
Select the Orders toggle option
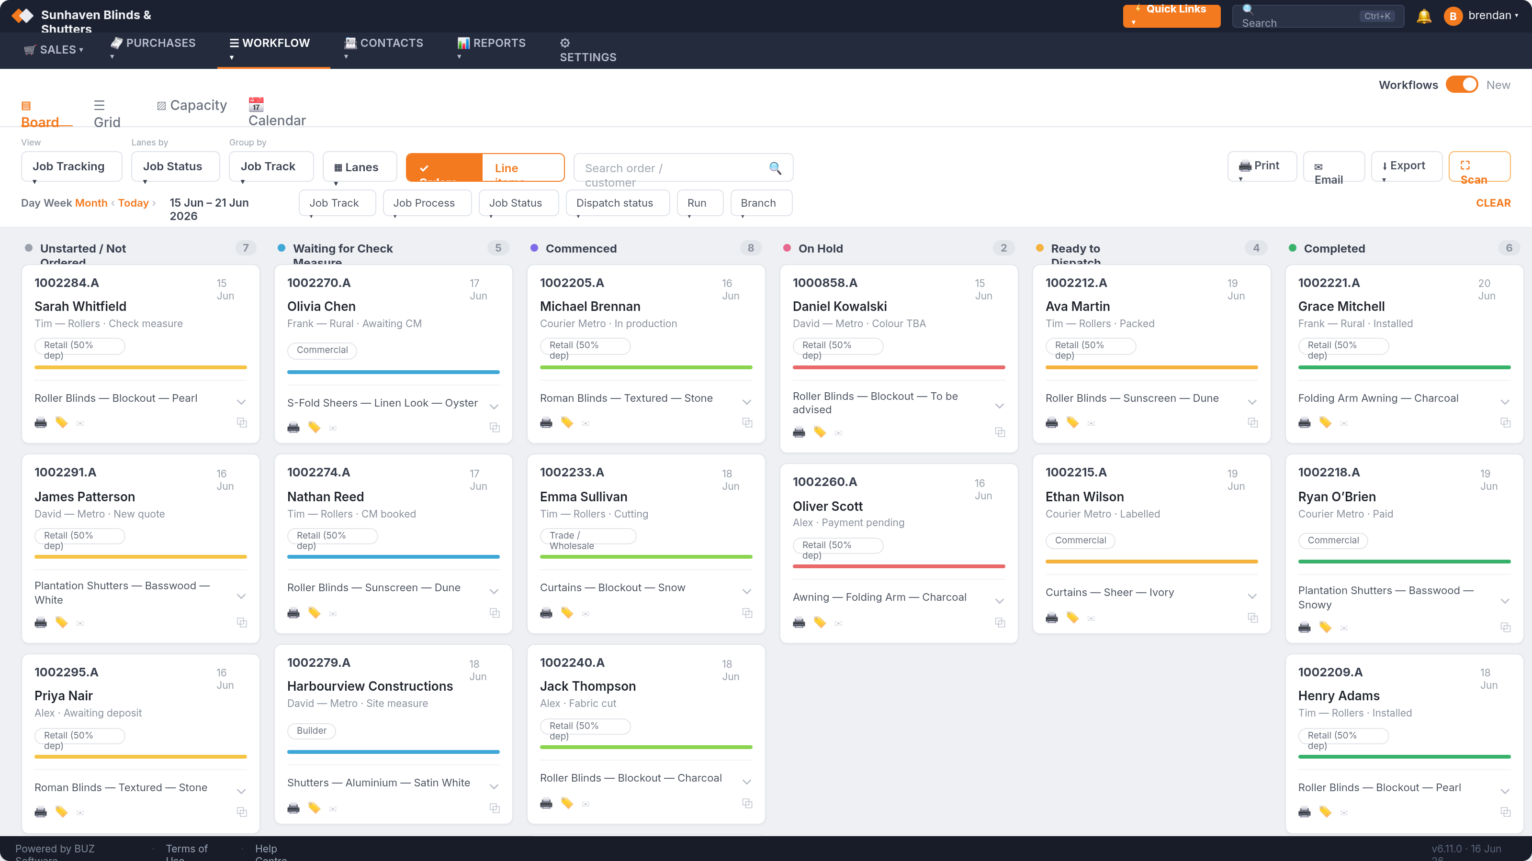pyautogui.click(x=444, y=167)
